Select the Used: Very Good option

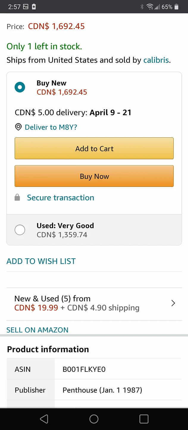(20, 230)
